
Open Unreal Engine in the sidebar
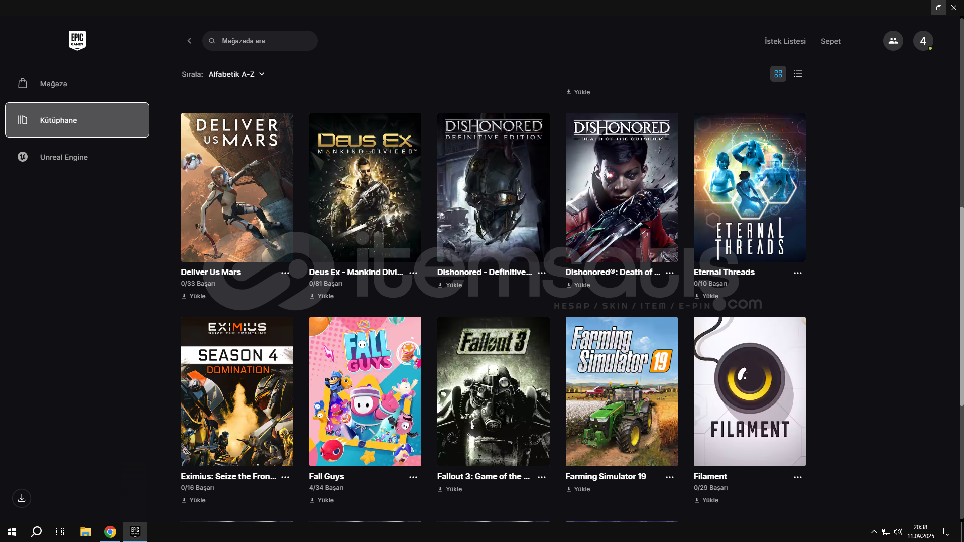point(77,157)
